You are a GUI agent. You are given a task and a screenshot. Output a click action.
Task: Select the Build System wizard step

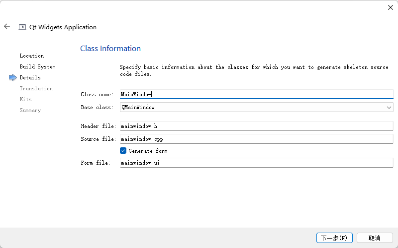[x=37, y=66]
